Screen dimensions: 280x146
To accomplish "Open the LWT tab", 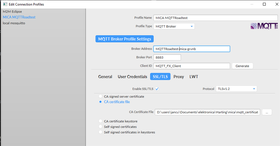I will click(x=194, y=77).
